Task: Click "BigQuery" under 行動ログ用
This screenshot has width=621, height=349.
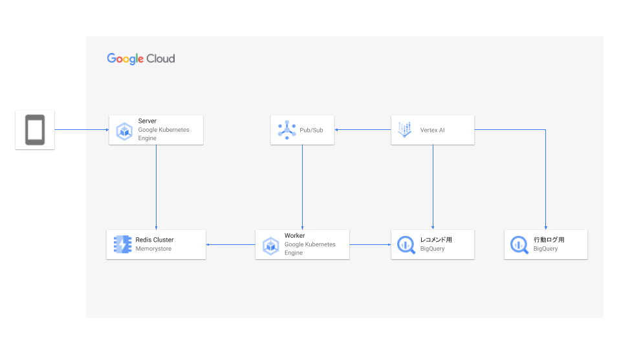Action: point(545,249)
